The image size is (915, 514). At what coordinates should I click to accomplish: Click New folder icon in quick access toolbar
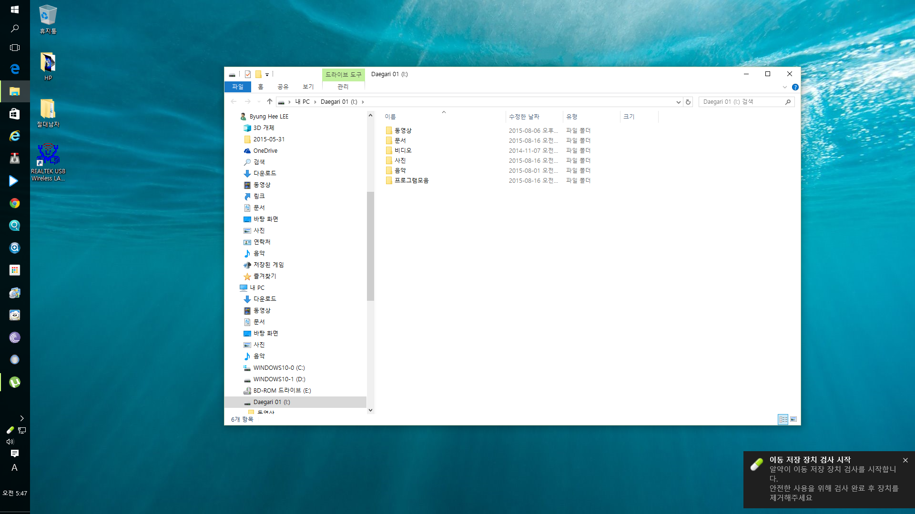(x=258, y=74)
